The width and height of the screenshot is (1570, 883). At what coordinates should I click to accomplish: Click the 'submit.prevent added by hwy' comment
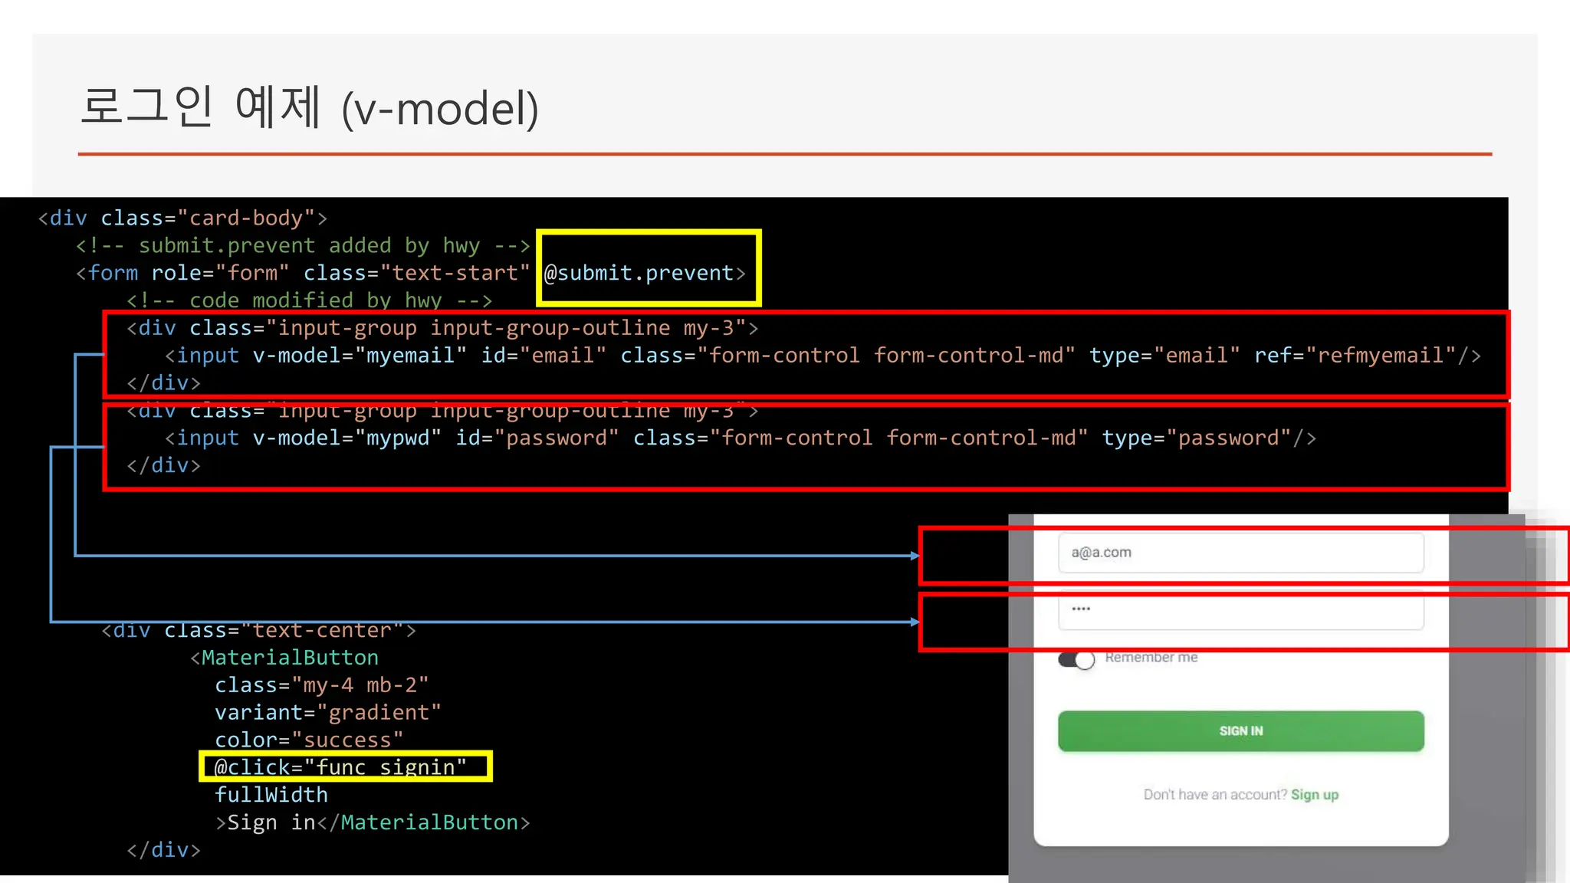point(303,246)
